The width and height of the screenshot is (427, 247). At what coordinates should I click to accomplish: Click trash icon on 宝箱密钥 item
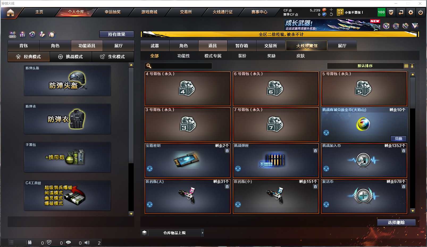227,151
